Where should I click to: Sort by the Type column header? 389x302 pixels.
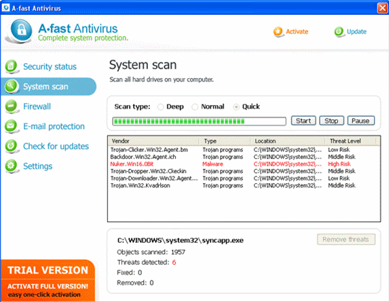click(225, 141)
